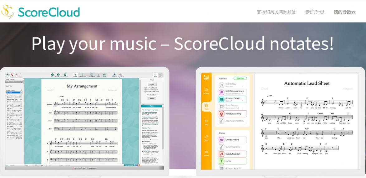Screen dimensions: 366x178
Task: Select the Pickup tool icon
Action: tap(53, 75)
